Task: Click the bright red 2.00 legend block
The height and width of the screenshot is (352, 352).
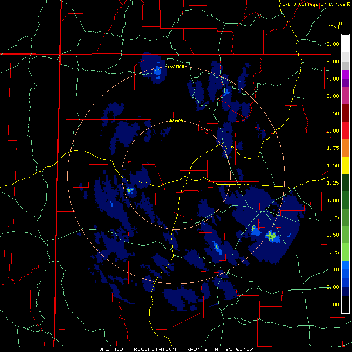Action: (x=345, y=131)
